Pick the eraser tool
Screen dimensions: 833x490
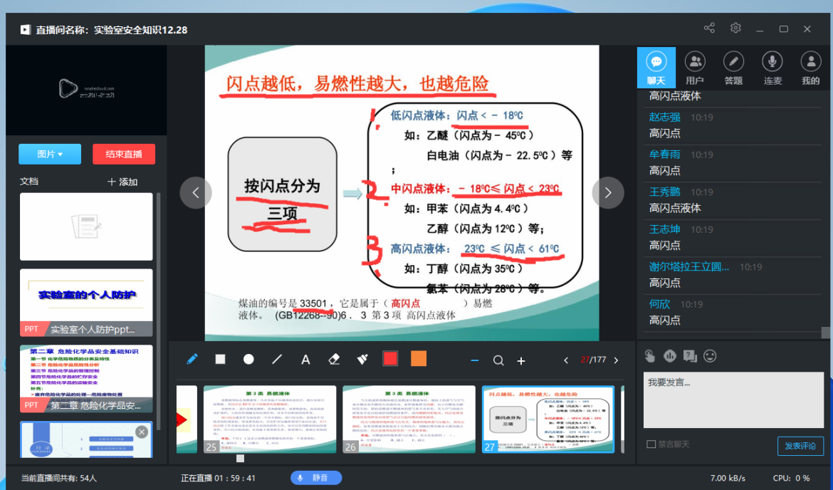tap(334, 360)
